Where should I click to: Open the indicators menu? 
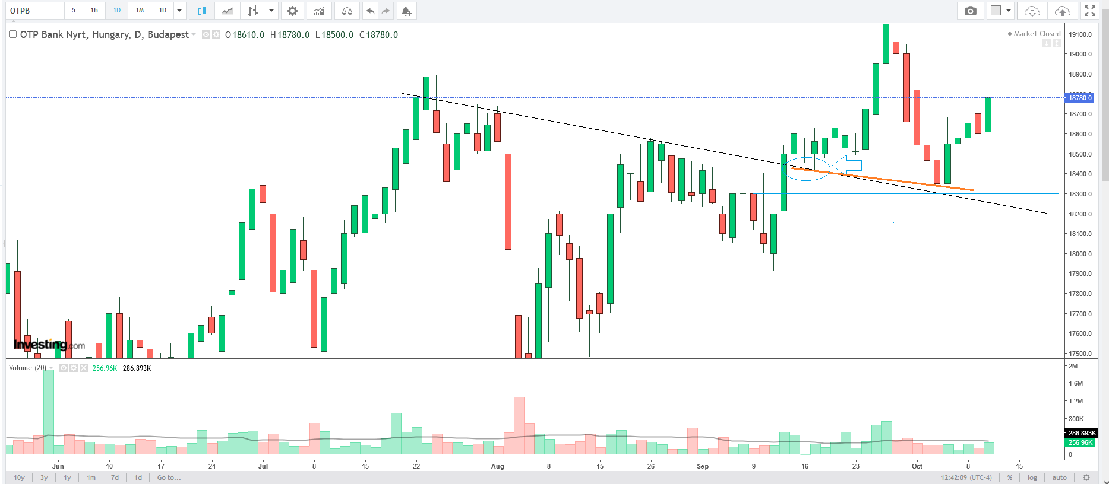[320, 11]
